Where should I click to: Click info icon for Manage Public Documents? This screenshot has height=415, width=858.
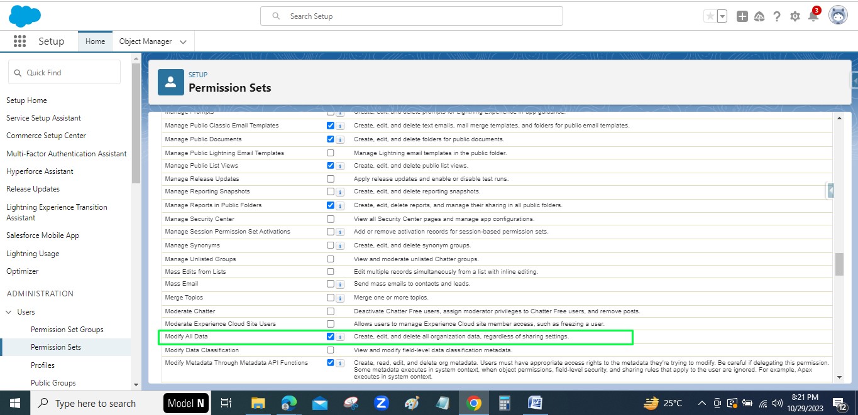tap(340, 140)
